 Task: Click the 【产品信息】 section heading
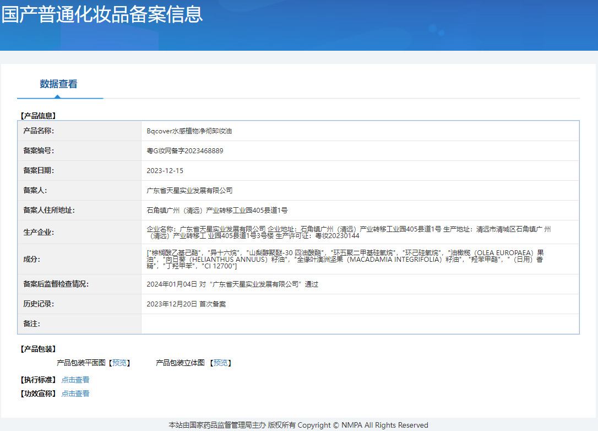click(x=38, y=116)
